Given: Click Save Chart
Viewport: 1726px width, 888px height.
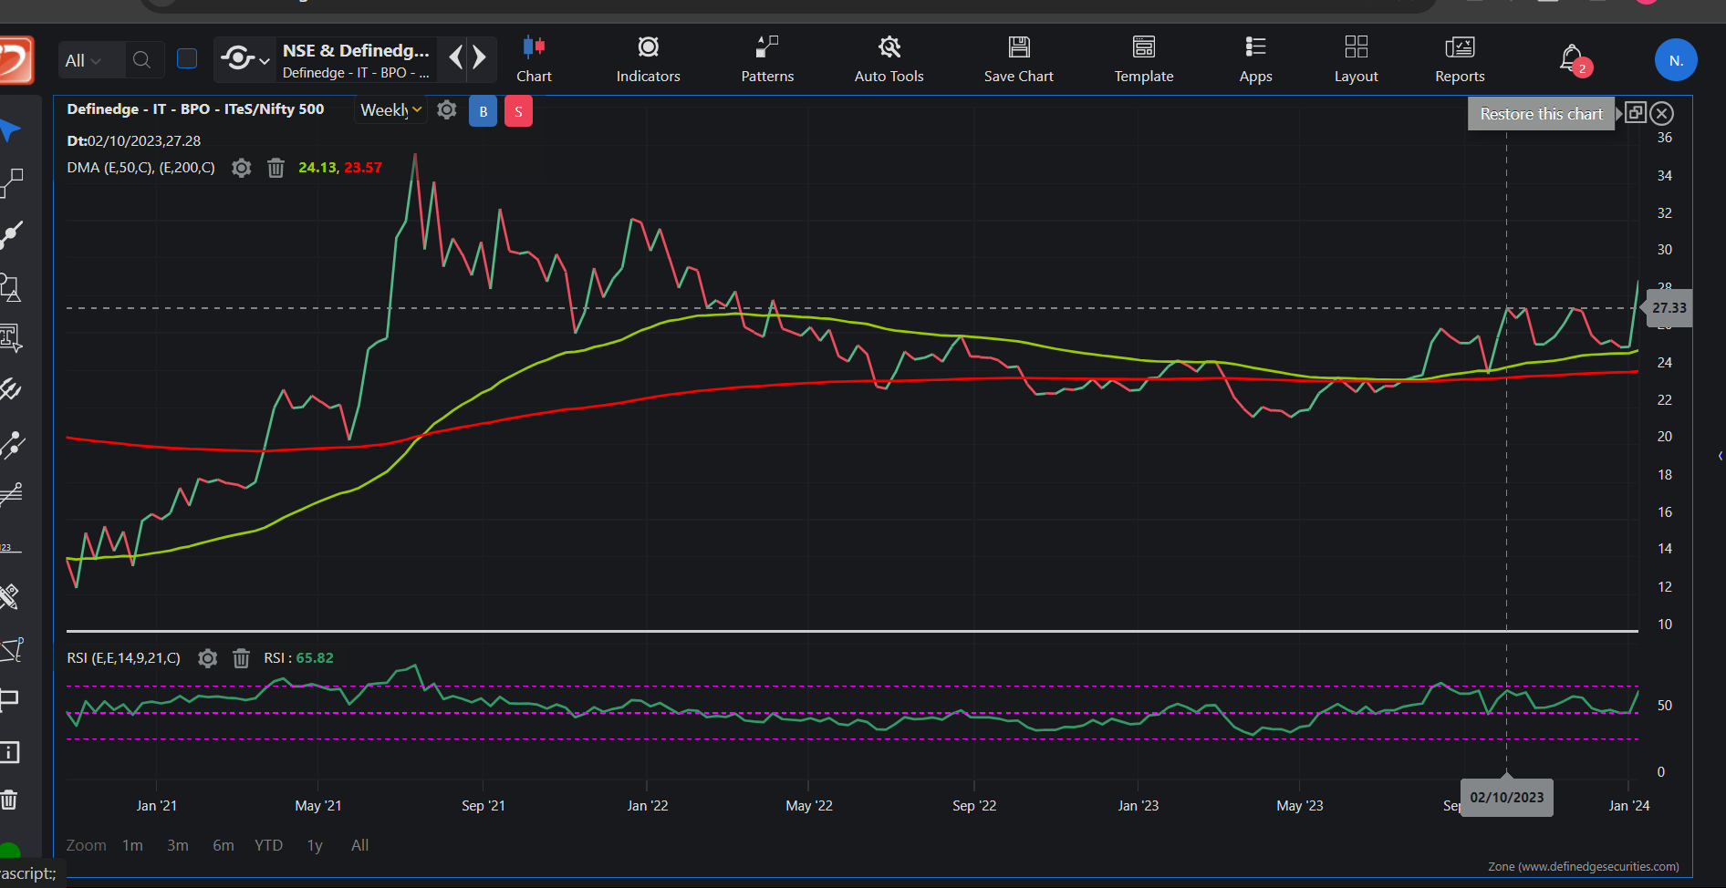Looking at the screenshot, I should [1018, 60].
